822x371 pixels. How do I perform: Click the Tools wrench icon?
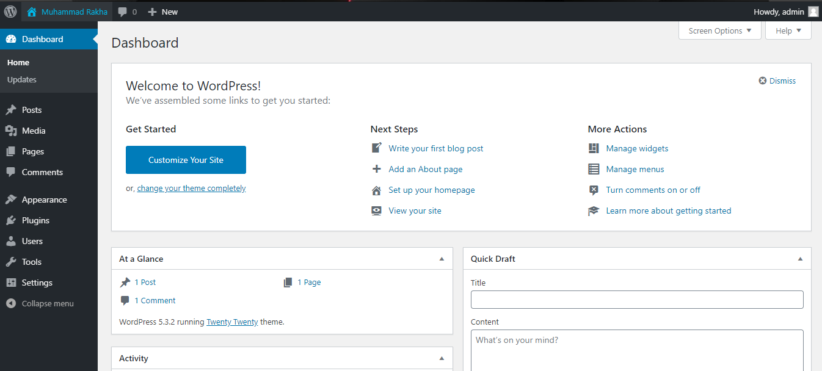pos(11,262)
